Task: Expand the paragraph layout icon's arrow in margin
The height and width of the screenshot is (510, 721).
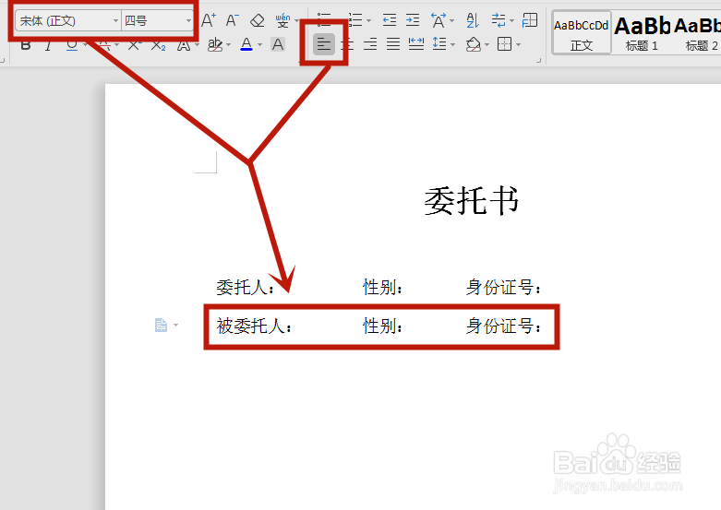Action: [175, 326]
